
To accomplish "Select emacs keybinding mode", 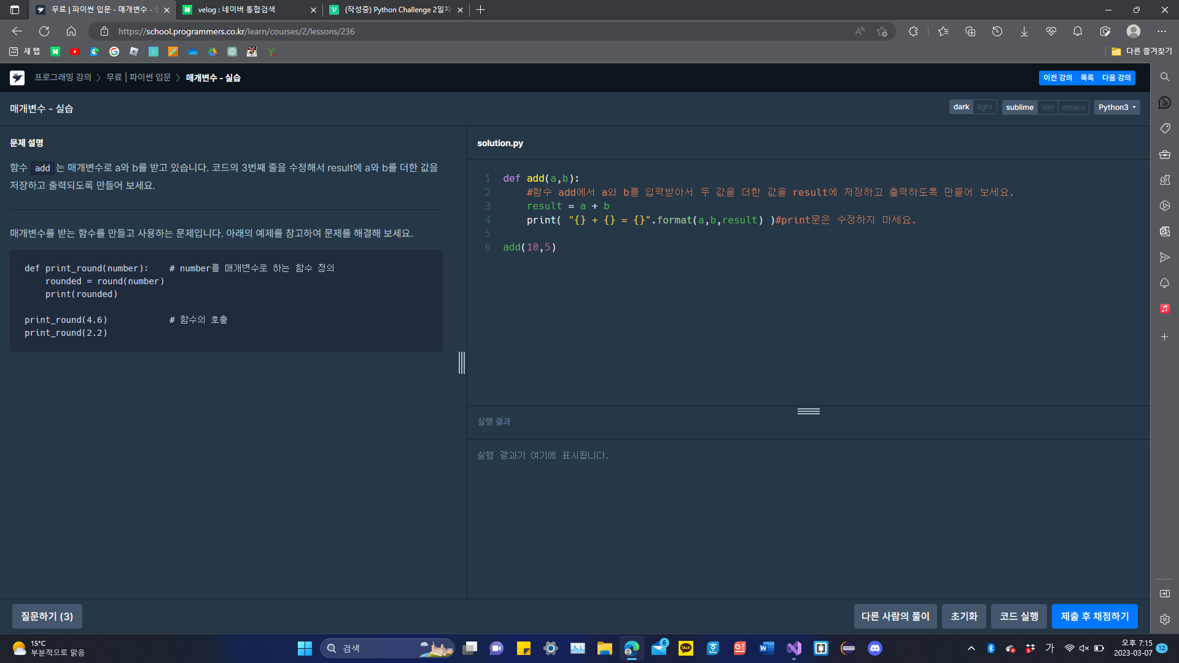I will point(1073,107).
